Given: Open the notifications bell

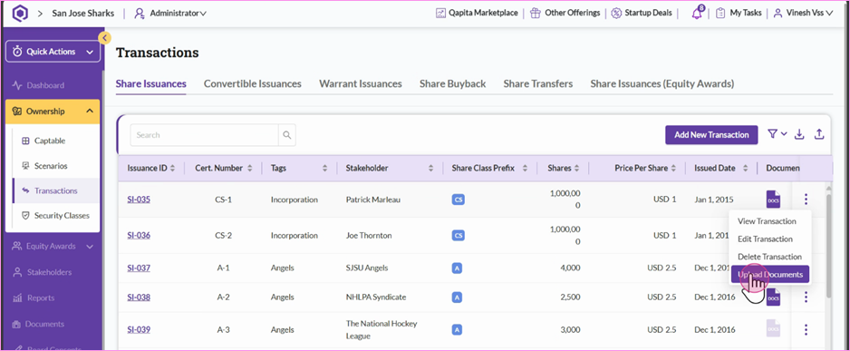Looking at the screenshot, I should [697, 13].
